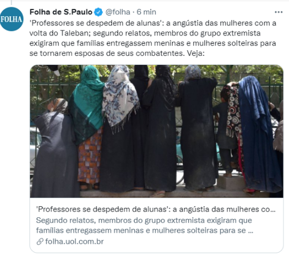Open the Folha de S.Paulo display name
The width and height of the screenshot is (289, 256).
pos(61,12)
